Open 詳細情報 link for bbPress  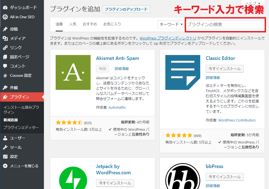tap(213, 186)
